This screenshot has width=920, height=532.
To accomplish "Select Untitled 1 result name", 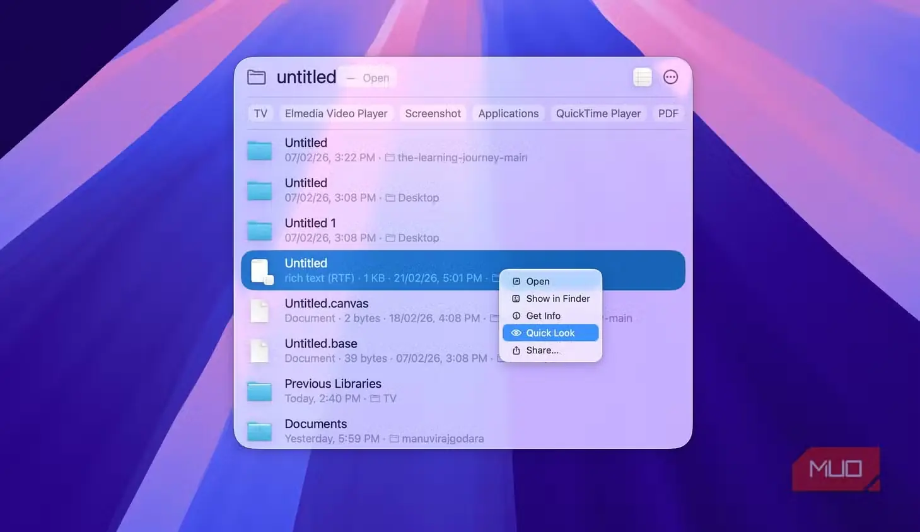I will tap(310, 223).
